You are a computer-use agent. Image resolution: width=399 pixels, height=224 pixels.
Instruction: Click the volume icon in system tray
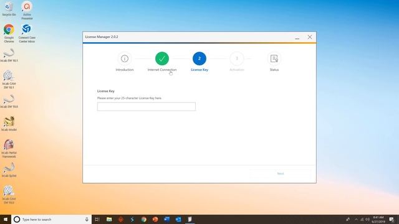point(367,220)
